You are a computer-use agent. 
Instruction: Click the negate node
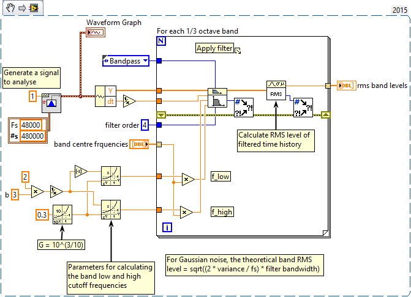(x=81, y=172)
